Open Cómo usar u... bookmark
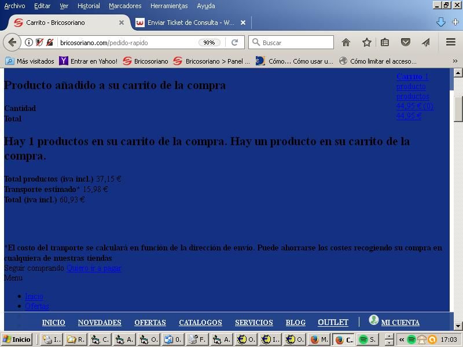463x347 pixels. (x=295, y=61)
